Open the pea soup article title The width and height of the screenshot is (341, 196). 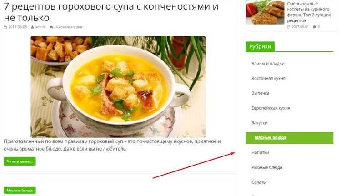(111, 12)
